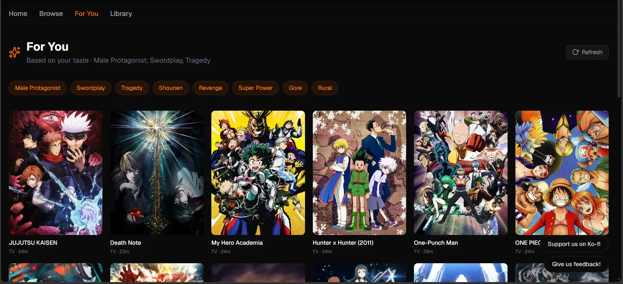This screenshot has width=623, height=284.
Task: Toggle the Swordplay tag filter
Action: (91, 88)
